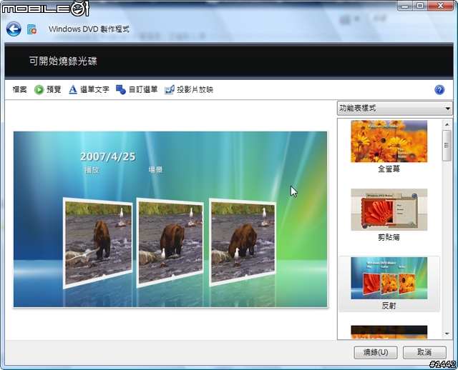
Task: Click the 場景 scenes label in preview
Action: [x=155, y=170]
